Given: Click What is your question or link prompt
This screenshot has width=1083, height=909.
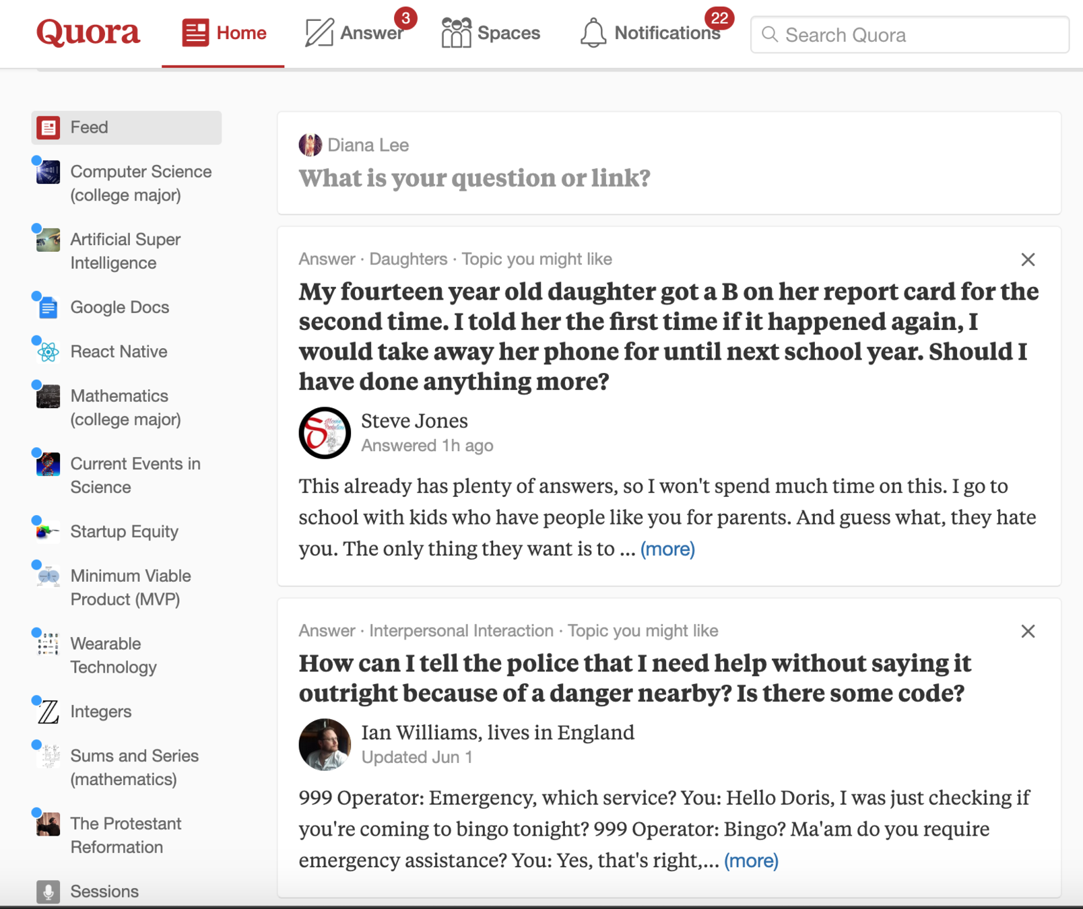Looking at the screenshot, I should [475, 178].
